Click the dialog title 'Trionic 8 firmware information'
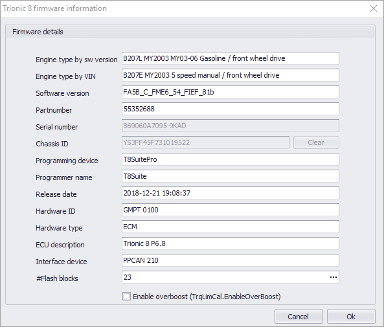Screen dimensions: 384x327 click(55, 8)
